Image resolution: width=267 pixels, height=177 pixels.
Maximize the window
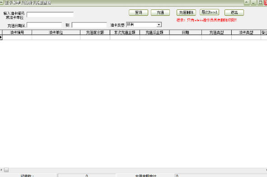[x=260, y=3]
